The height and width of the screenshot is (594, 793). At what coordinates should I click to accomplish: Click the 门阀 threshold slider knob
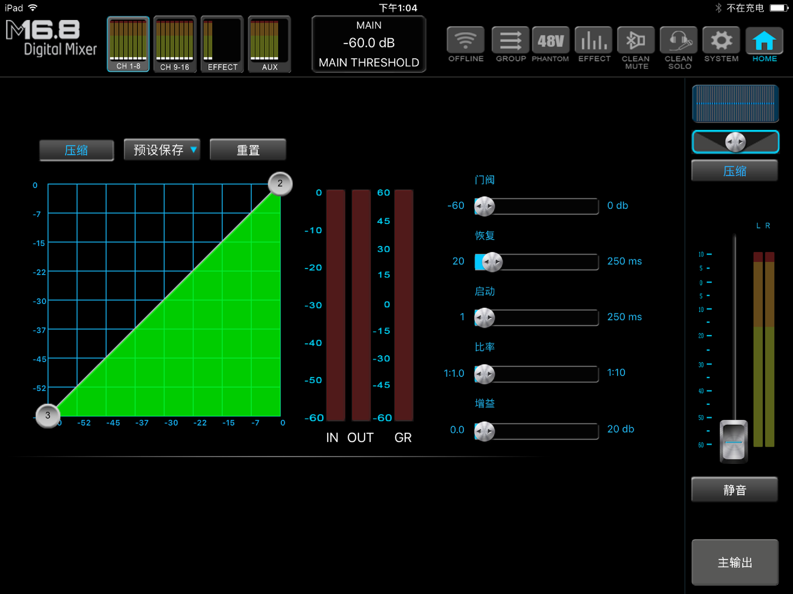pos(484,206)
